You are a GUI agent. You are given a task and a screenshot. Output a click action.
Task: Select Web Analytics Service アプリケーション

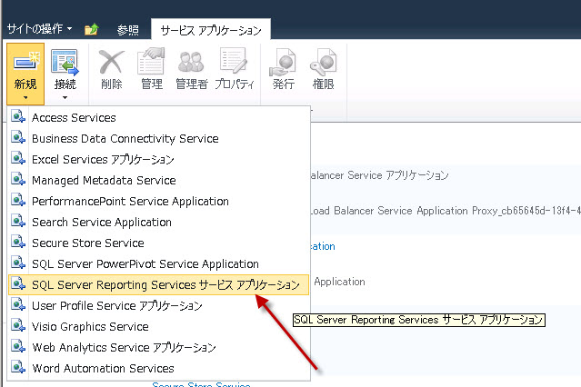pos(158,347)
